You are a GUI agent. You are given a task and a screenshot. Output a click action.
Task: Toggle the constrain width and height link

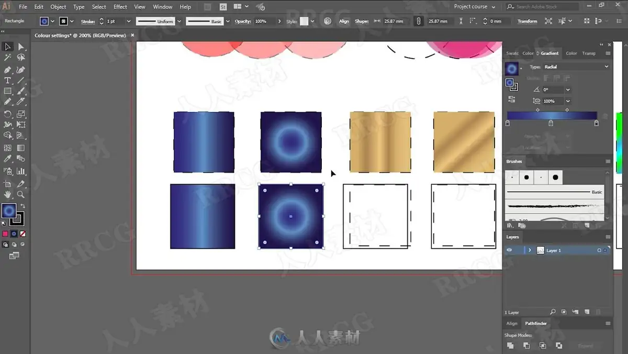pos(418,21)
